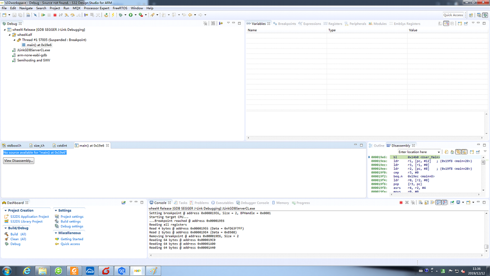Click the red Terminate icon in main toolbar

[x=54, y=15]
